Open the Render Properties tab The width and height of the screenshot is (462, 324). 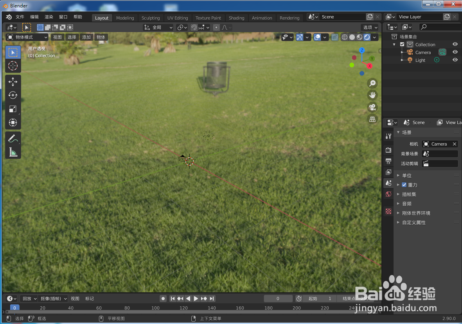388,150
